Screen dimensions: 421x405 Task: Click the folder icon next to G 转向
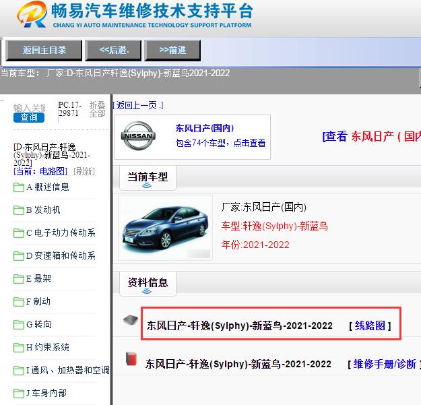coord(19,325)
